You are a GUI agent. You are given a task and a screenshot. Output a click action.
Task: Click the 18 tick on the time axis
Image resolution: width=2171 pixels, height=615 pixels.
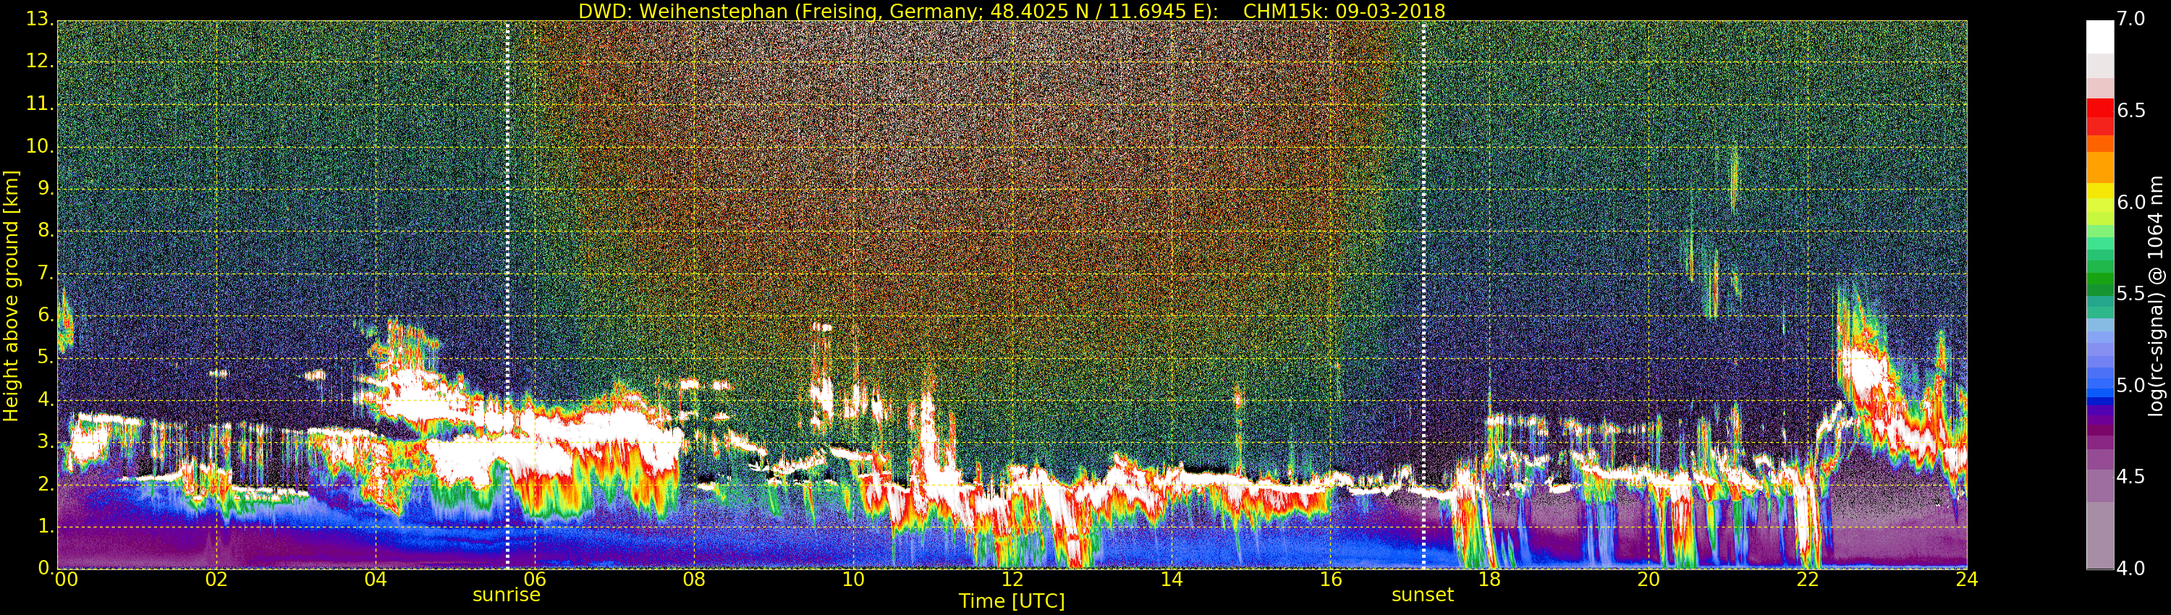(x=1489, y=580)
